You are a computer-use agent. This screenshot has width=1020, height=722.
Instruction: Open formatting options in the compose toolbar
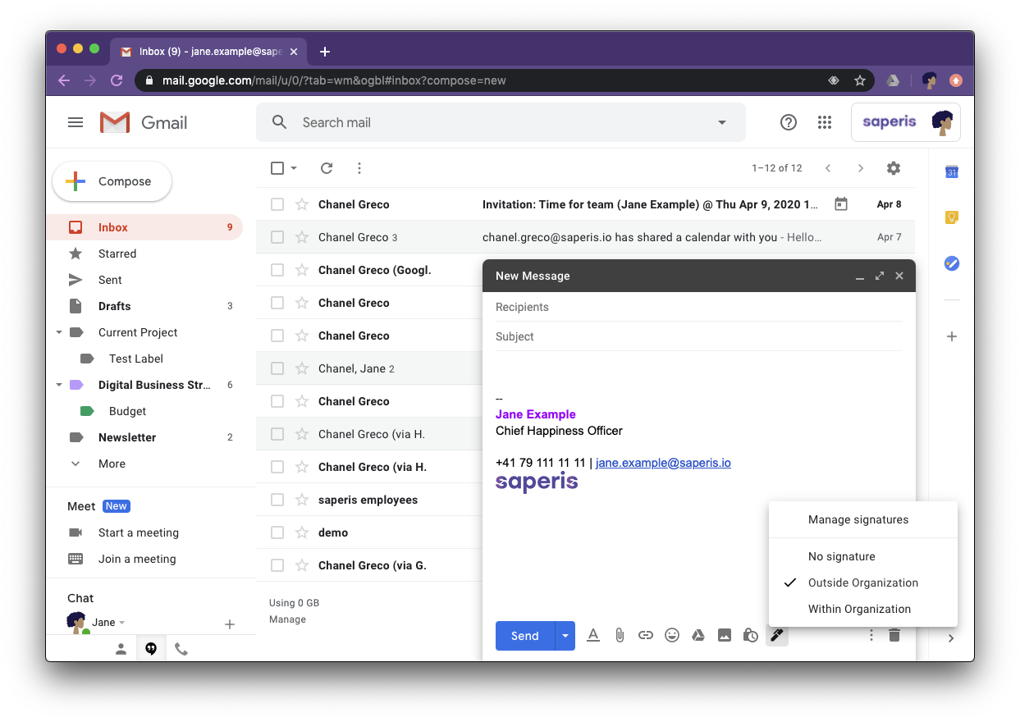(x=593, y=634)
